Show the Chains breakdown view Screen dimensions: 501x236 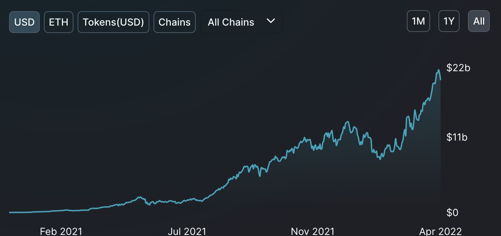coord(174,22)
